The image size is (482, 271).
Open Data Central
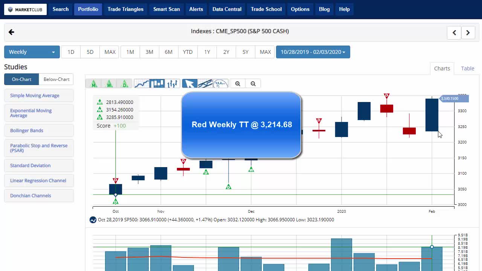(227, 9)
